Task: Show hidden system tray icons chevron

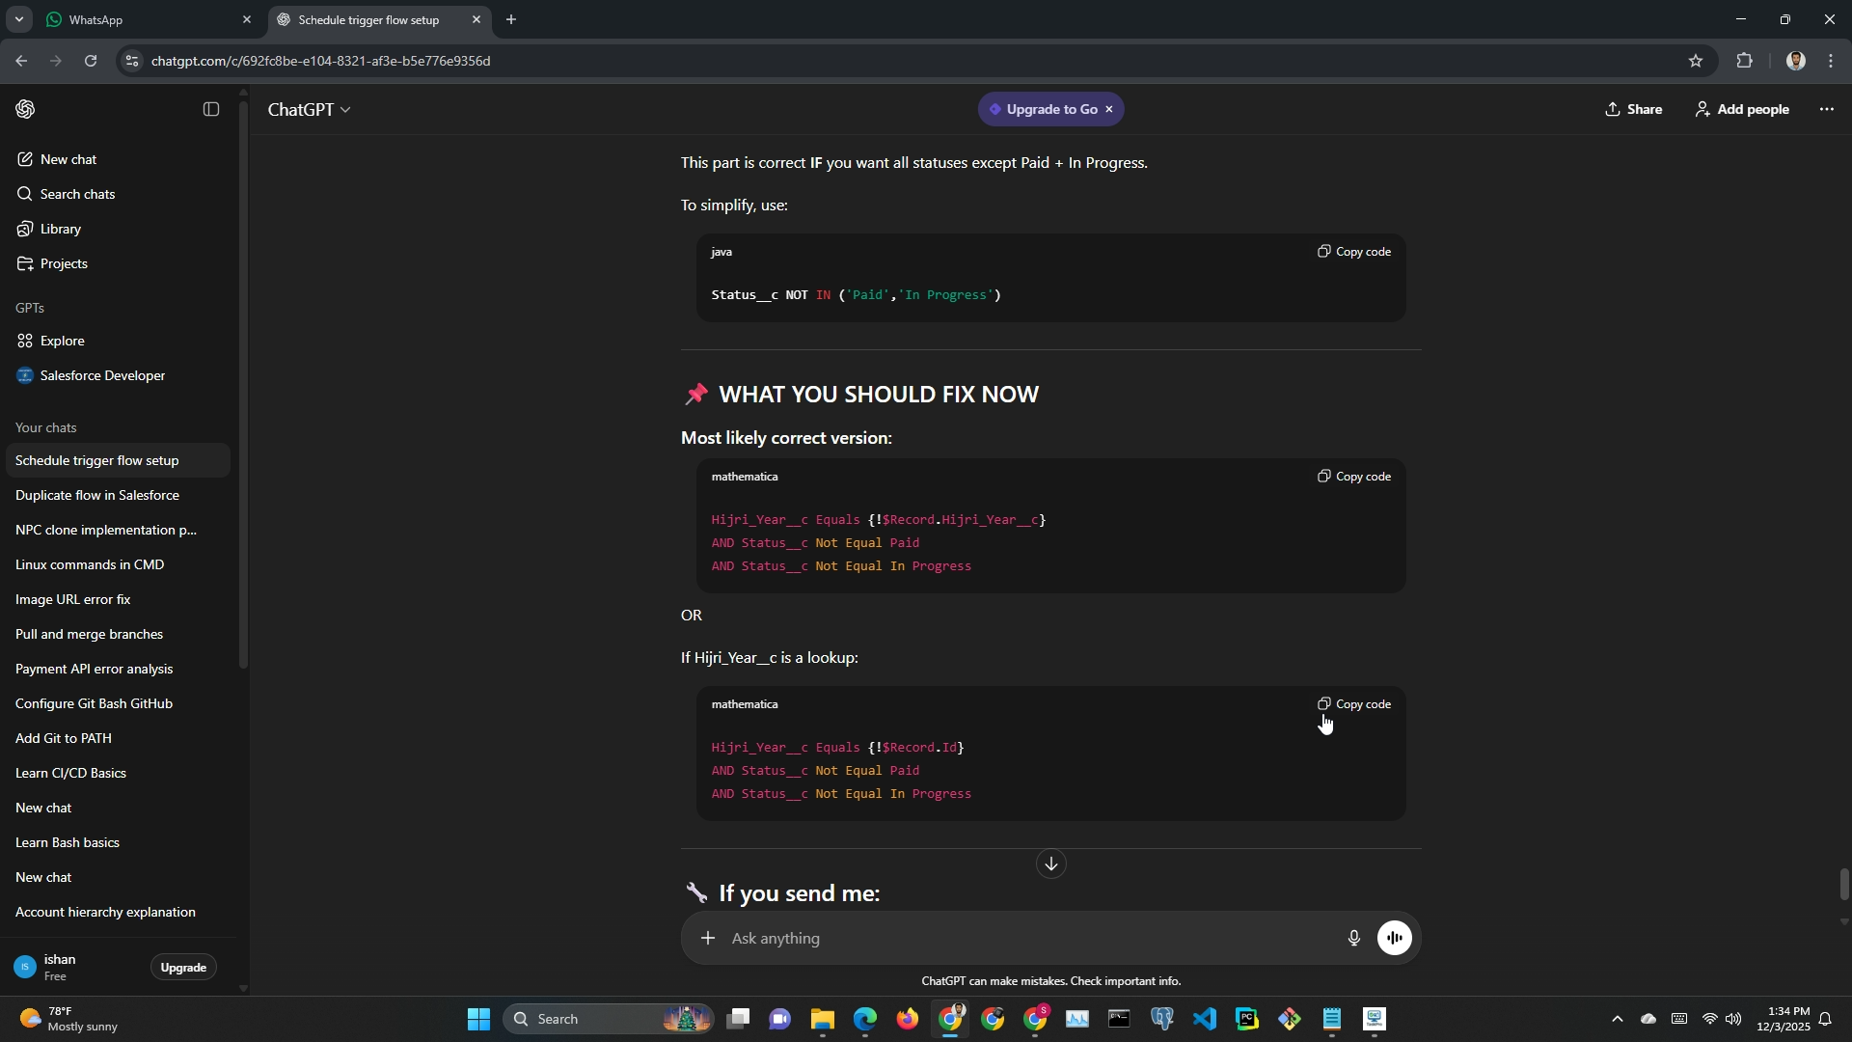Action: tap(1618, 1019)
